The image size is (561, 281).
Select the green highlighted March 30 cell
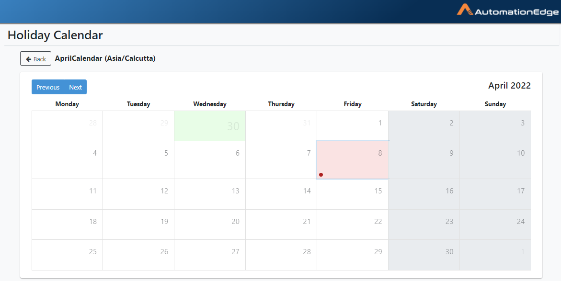tap(210, 126)
